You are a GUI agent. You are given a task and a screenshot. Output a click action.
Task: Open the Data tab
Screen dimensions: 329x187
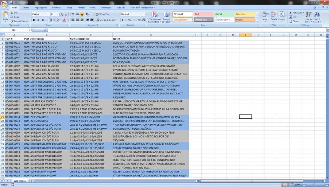pyautogui.click(x=70, y=8)
